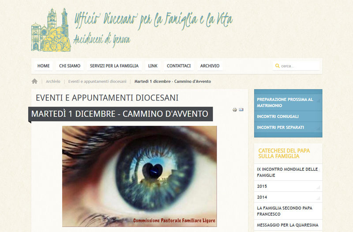The width and height of the screenshot is (353, 232).
Task: Click current breadcrumb Martedì 1 dicembre text
Action: (x=173, y=82)
